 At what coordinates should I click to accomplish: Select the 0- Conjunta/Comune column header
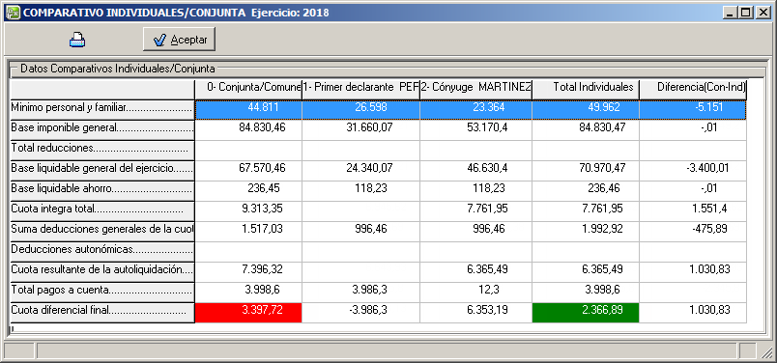click(x=248, y=88)
